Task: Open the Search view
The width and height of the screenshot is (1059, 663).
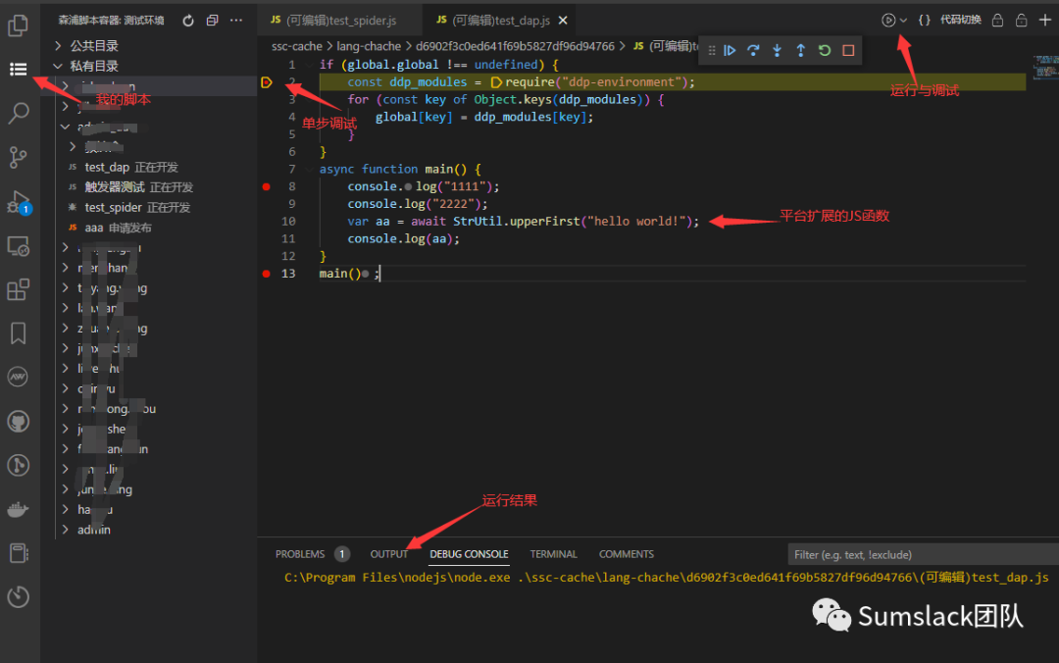Action: [19, 113]
